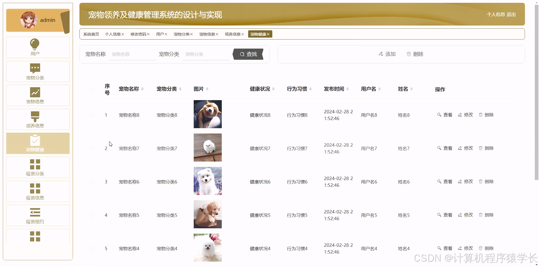Open the 疫苗预约 list icon

pyautogui.click(x=35, y=212)
